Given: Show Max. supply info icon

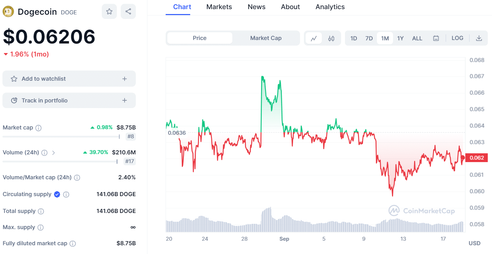Looking at the screenshot, I should (41, 227).
